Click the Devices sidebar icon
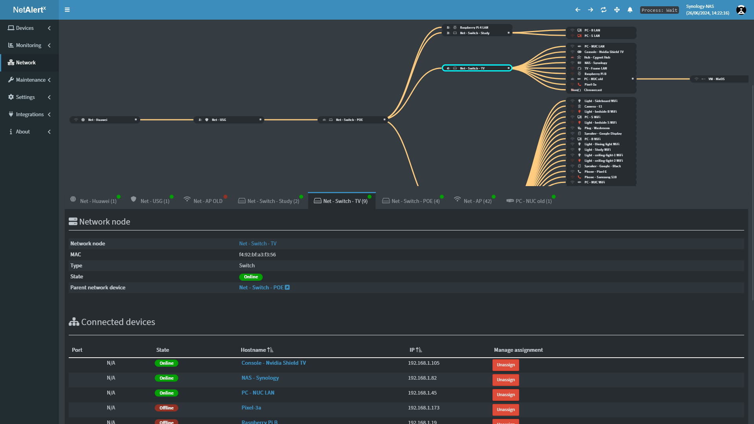754x424 pixels. tap(10, 28)
